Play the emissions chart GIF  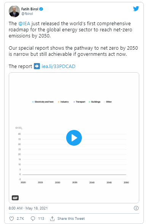coord(74,138)
